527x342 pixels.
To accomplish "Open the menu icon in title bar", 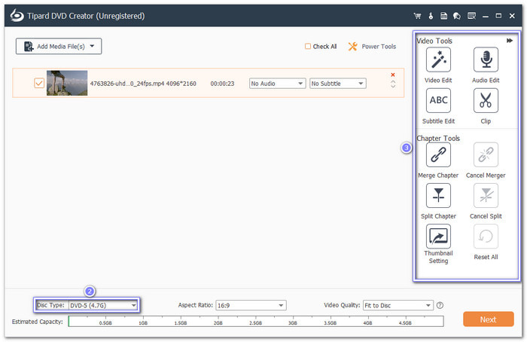I will coord(471,16).
